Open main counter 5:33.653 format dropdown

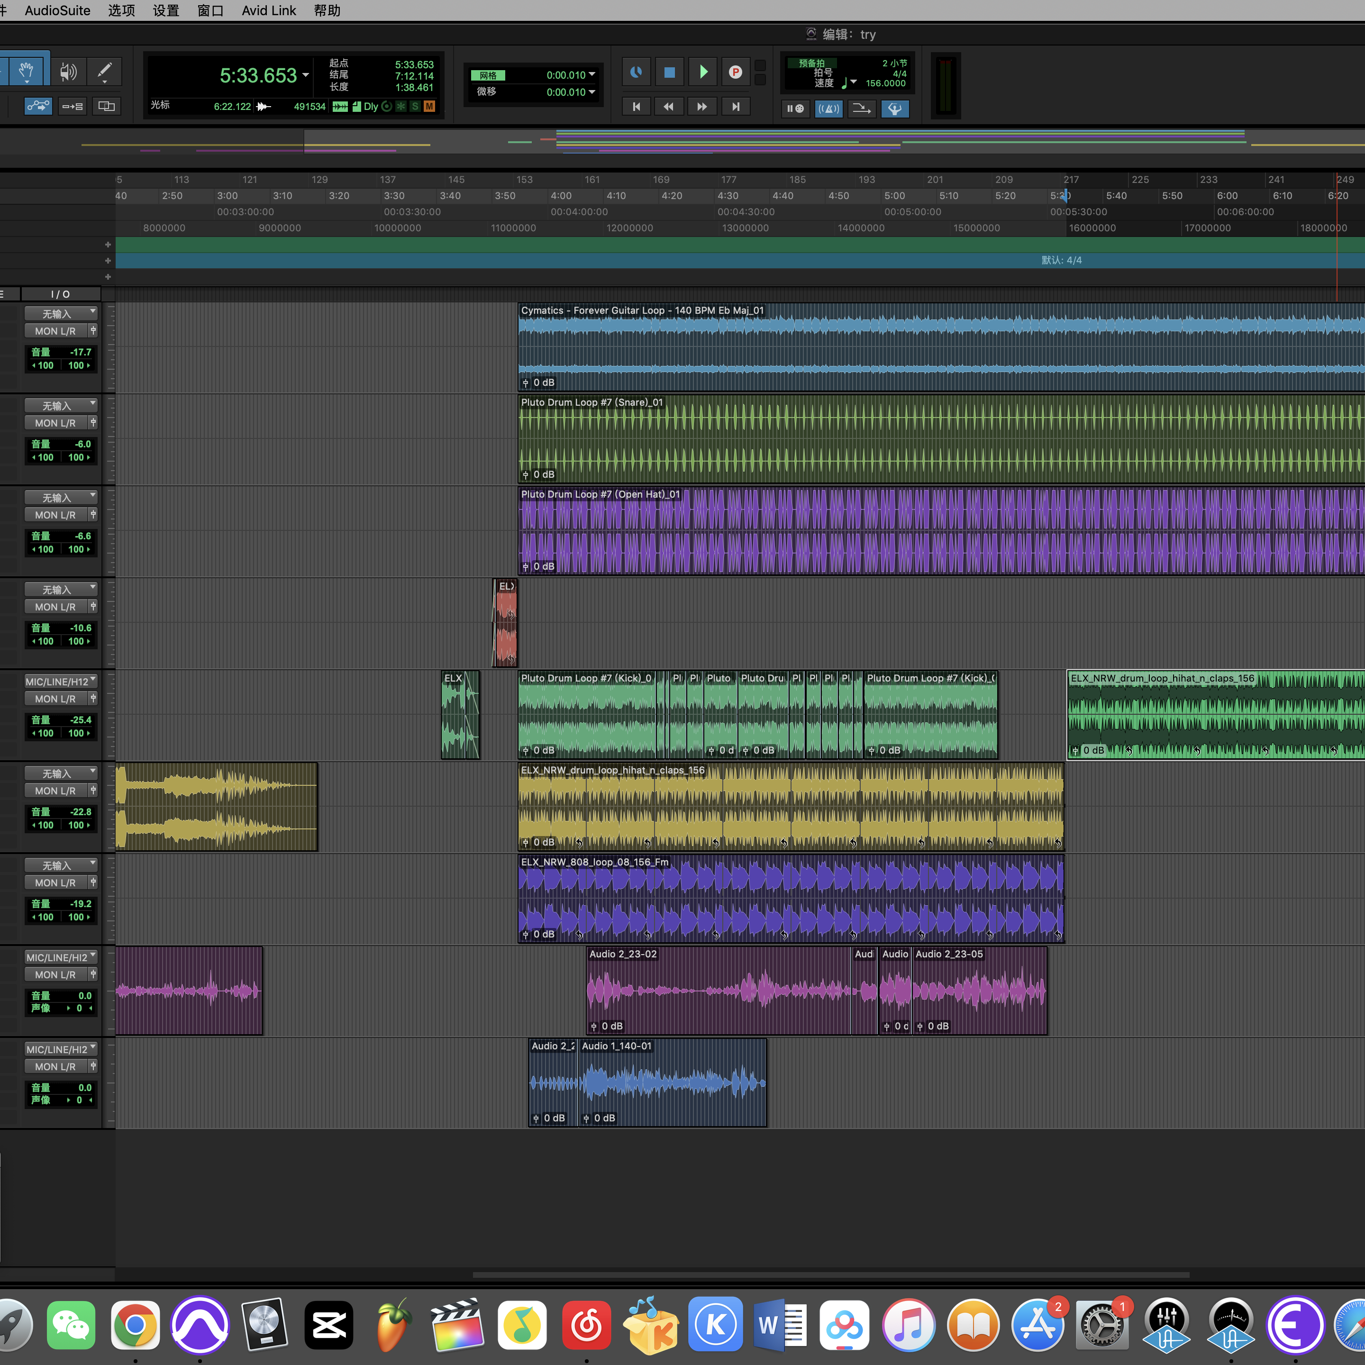click(306, 75)
